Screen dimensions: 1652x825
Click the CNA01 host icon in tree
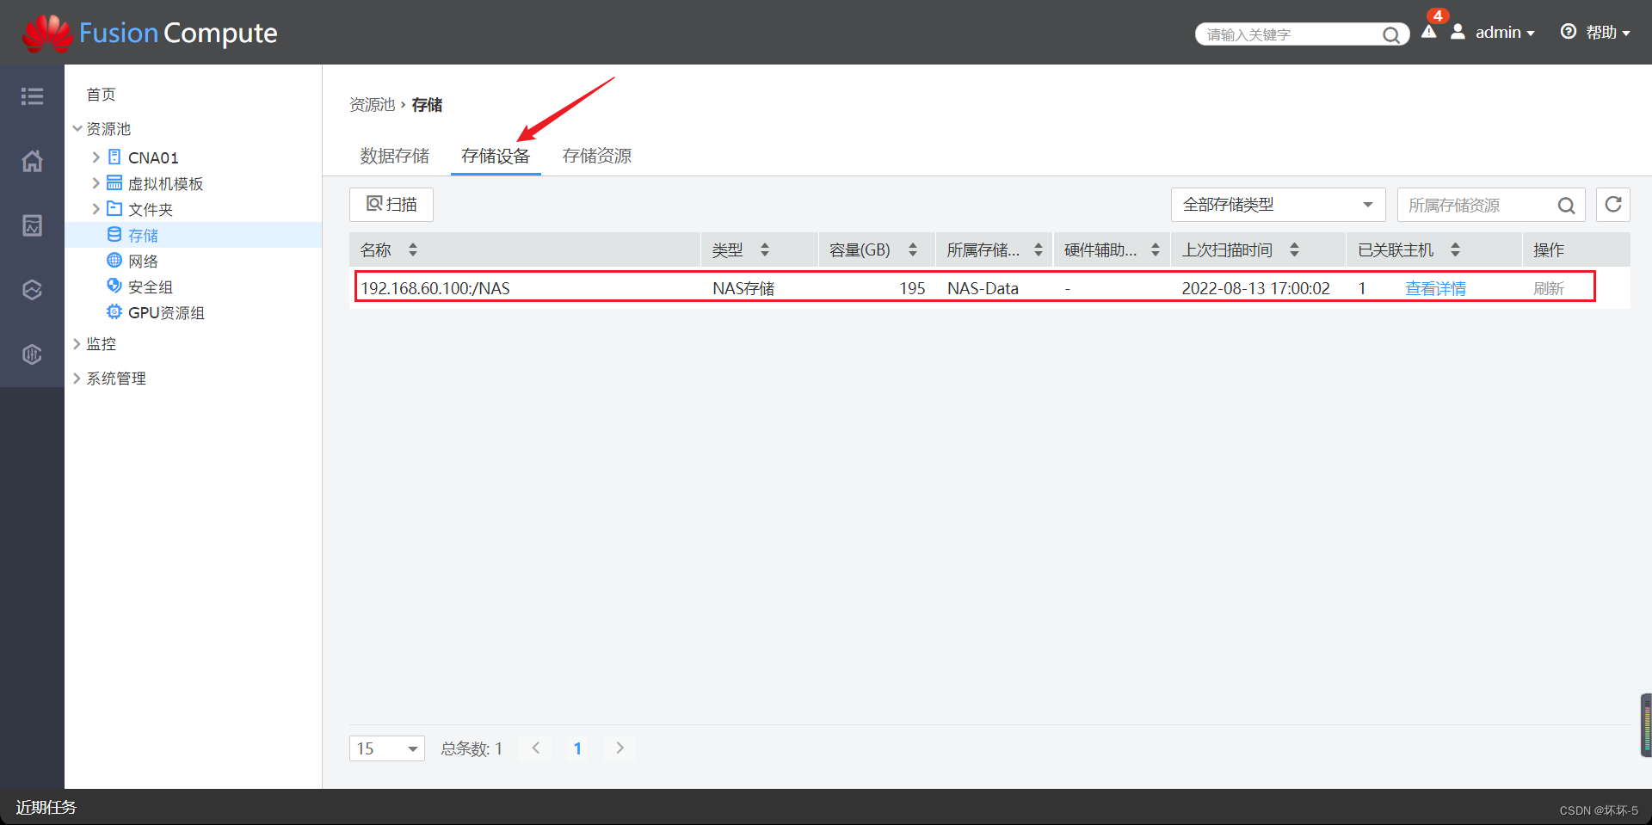[114, 157]
